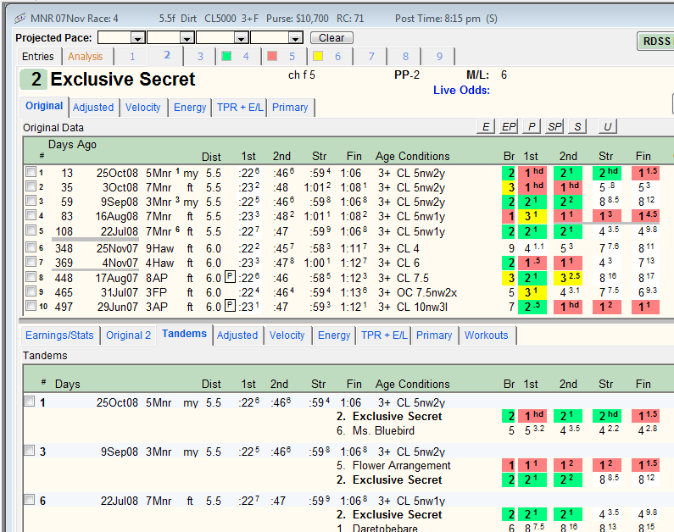Click the red color marker on horse tab 5
This screenshot has height=532, width=674.
[x=272, y=56]
